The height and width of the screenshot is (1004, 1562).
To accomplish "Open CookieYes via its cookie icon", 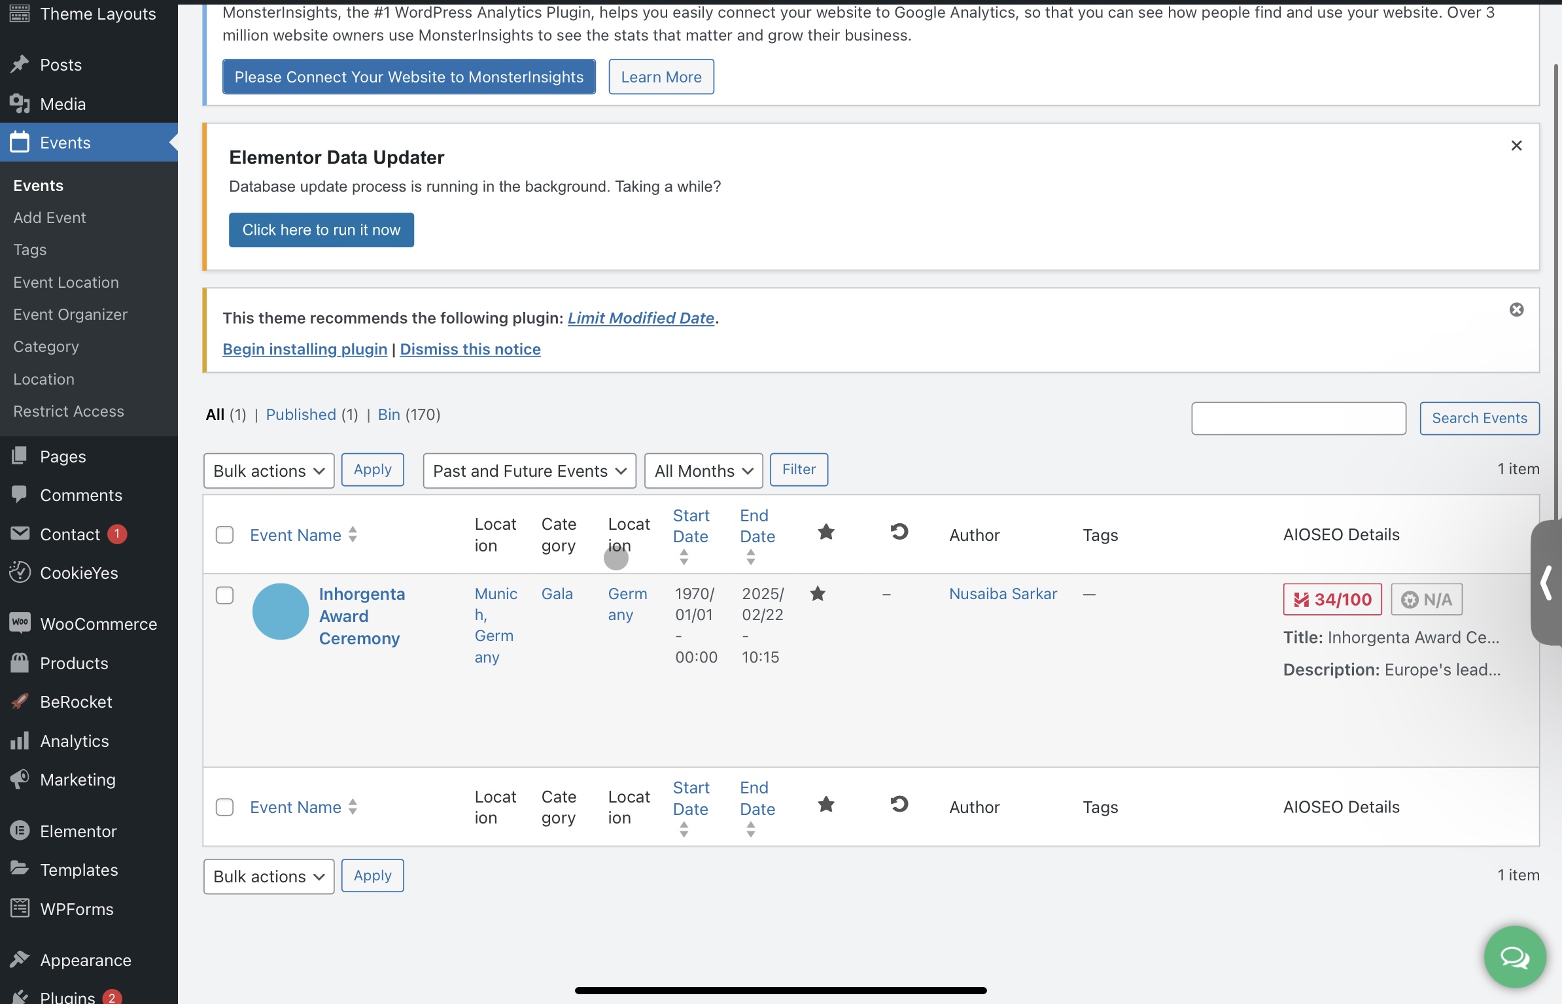I will [20, 572].
